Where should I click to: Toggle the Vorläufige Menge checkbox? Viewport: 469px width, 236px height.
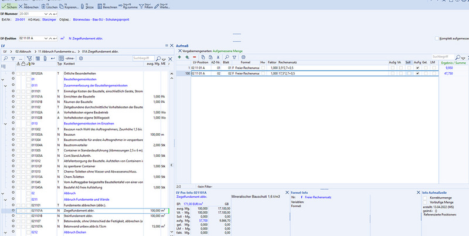(x=424, y=203)
